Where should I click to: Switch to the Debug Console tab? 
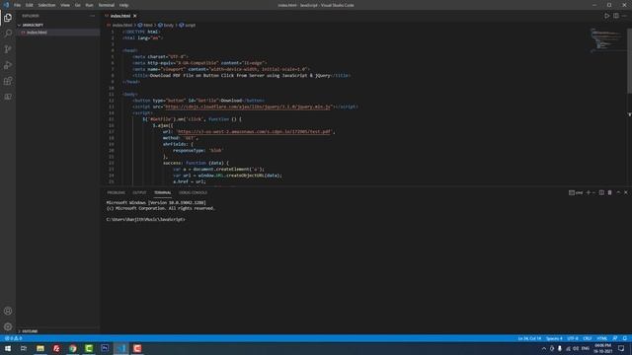pyautogui.click(x=193, y=192)
